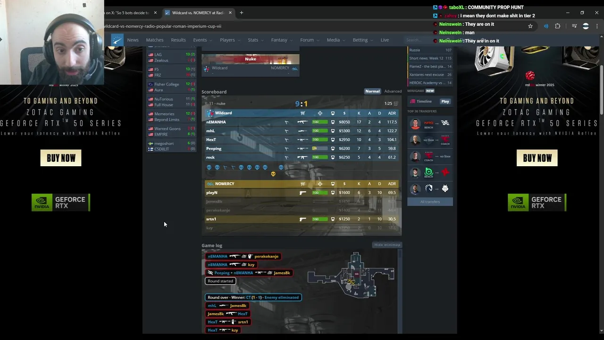Image resolution: width=604 pixels, height=340 pixels.
Task: Toggle the Hide minimap button
Action: click(387, 245)
